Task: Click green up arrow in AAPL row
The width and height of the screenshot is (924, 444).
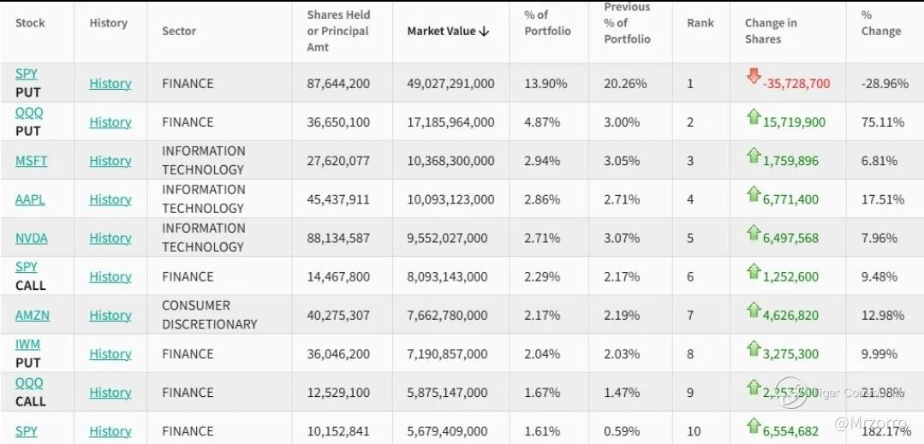Action: [x=754, y=193]
